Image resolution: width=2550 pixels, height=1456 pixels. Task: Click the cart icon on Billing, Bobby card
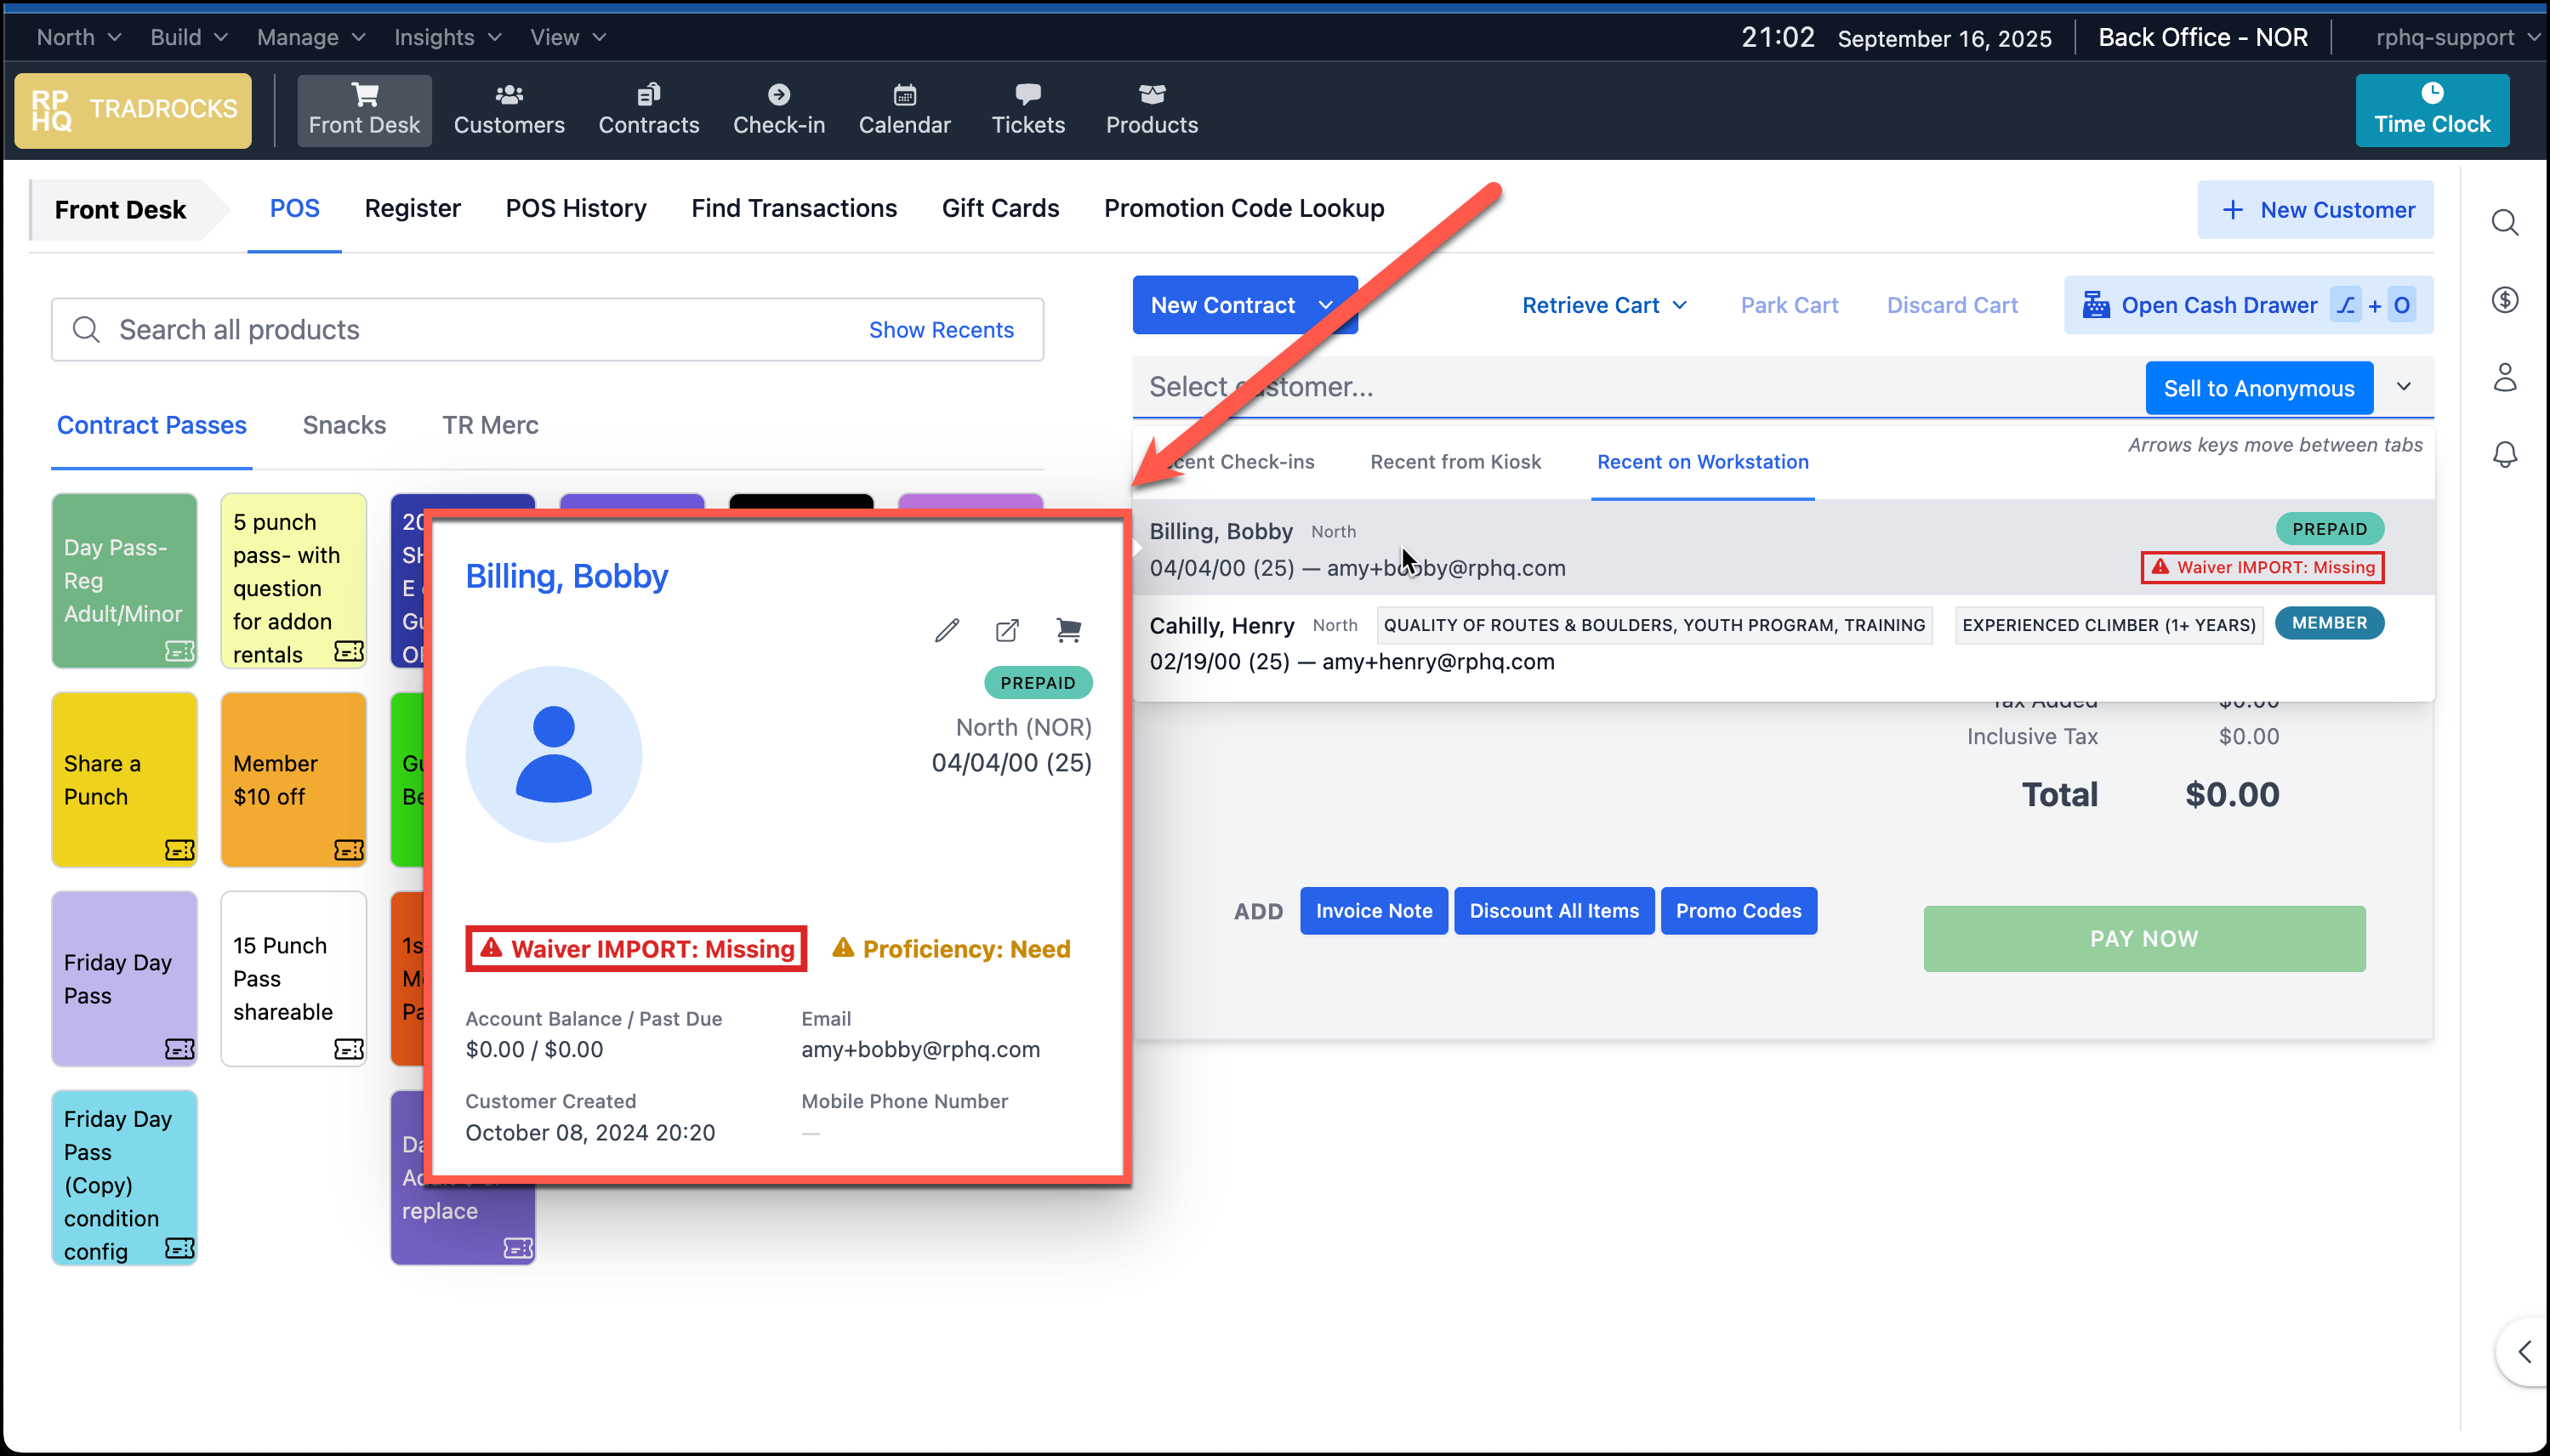point(1068,630)
